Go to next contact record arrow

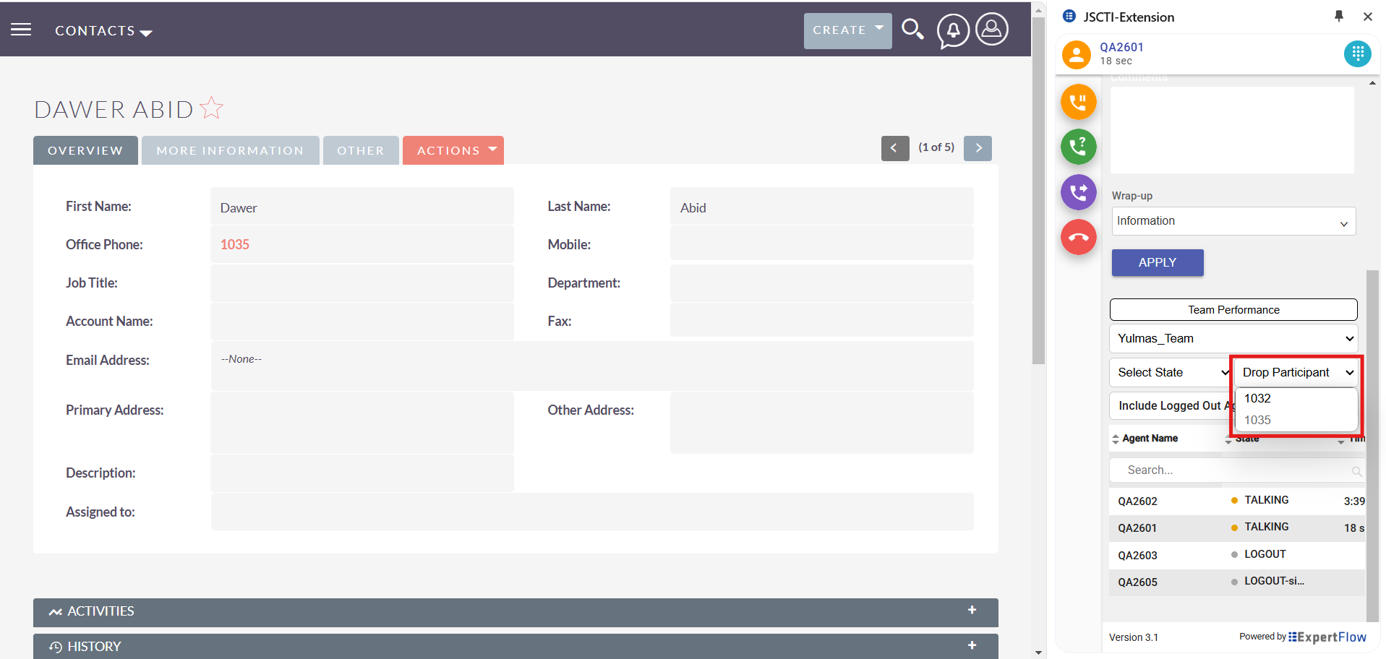coord(978,148)
